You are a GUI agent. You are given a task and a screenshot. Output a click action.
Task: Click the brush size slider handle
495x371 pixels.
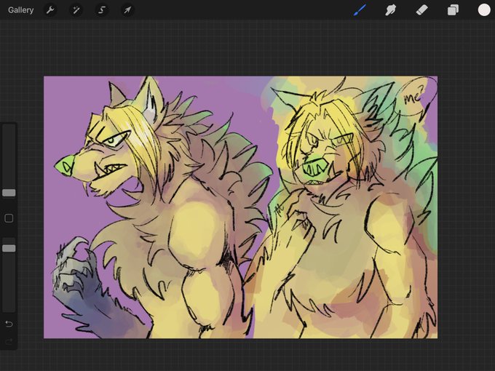pos(9,193)
